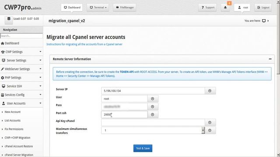Go to Dashboard in sidebar
The image size is (280, 157).
(21, 43)
